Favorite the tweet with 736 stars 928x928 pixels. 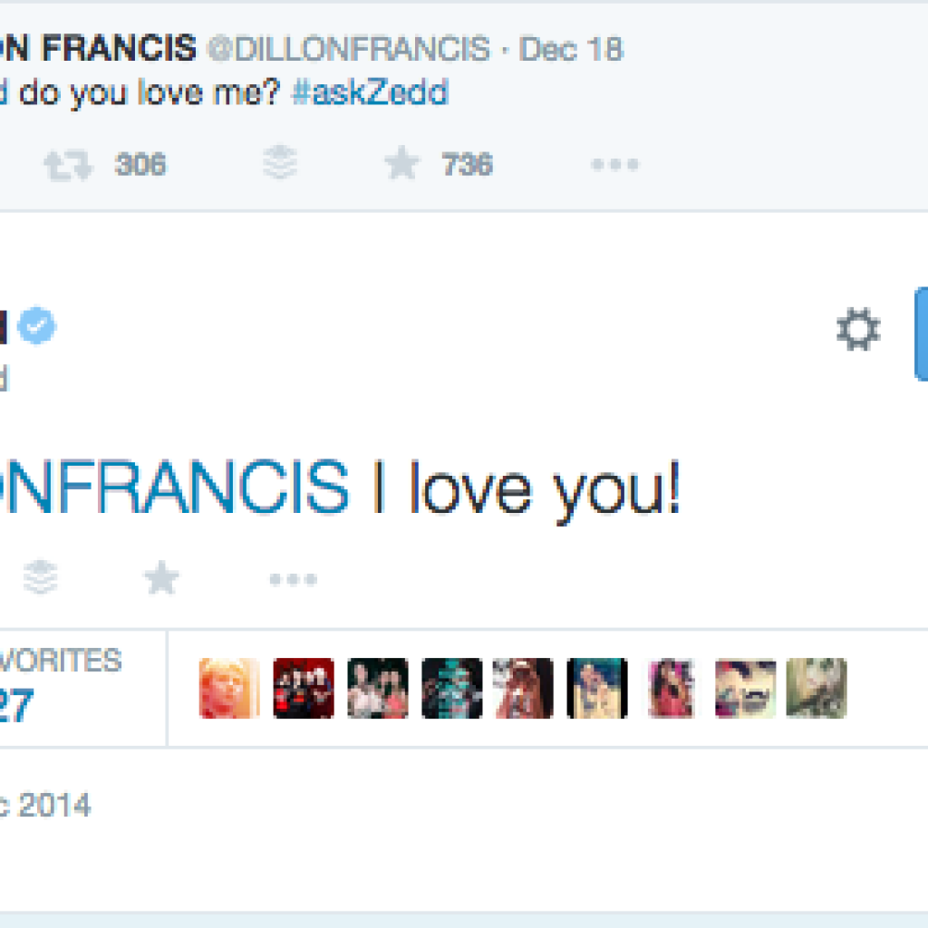[x=401, y=164]
